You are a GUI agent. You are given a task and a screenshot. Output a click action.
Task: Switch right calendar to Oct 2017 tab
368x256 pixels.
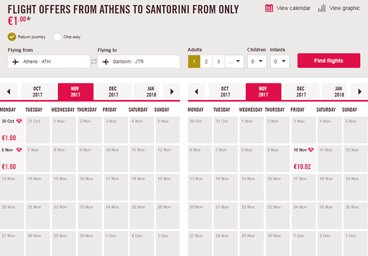click(225, 91)
